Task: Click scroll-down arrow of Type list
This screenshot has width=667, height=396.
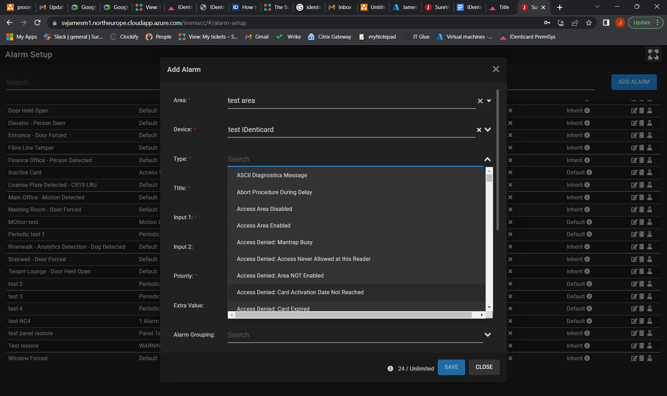Action: (x=489, y=307)
